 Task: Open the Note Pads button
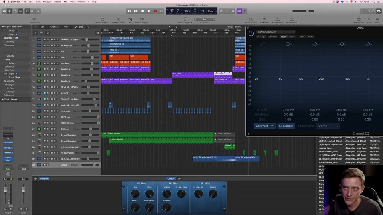click(368, 11)
